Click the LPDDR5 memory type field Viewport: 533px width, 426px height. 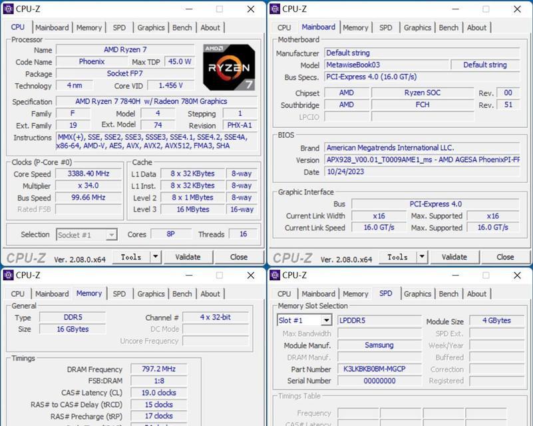379,320
